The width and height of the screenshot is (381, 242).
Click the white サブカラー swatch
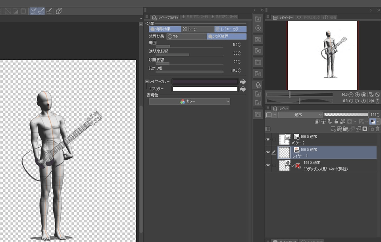click(205, 89)
